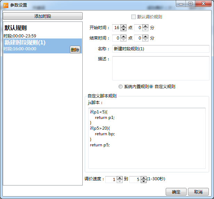Image resolution: width=214 pixels, height=199 pixels.
Task: Click the (1-300秒) hint text
Action: pos(156,179)
